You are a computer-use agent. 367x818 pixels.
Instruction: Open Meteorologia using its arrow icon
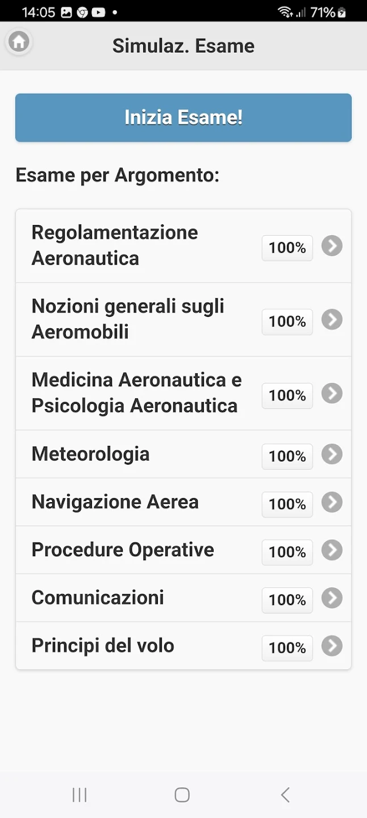point(332,454)
